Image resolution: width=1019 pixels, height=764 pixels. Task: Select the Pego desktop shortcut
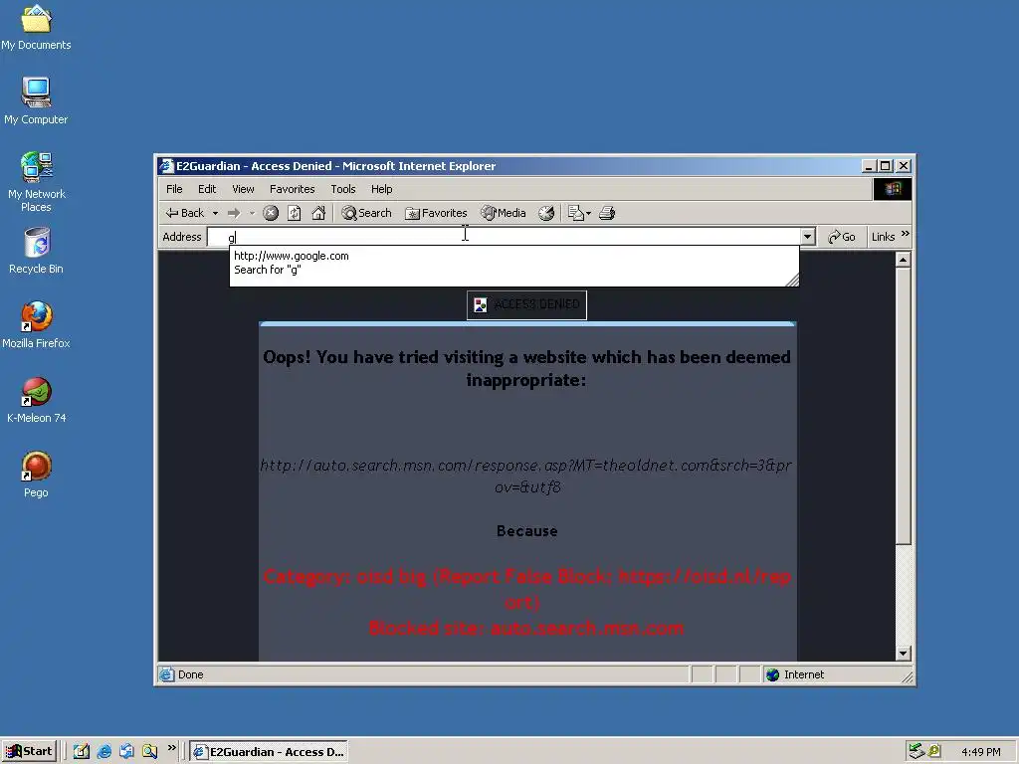(x=37, y=475)
